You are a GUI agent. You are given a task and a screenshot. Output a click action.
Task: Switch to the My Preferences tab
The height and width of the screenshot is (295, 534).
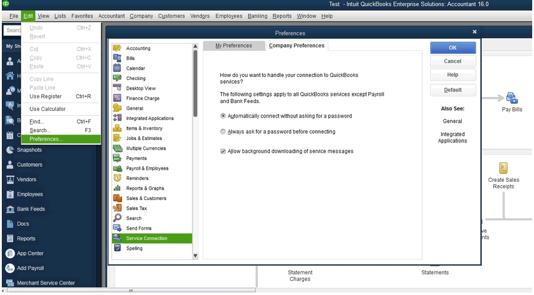[234, 45]
